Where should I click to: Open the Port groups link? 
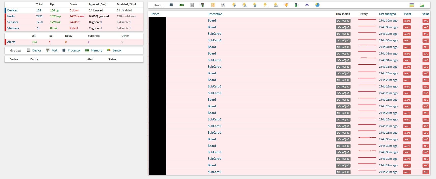[54, 50]
